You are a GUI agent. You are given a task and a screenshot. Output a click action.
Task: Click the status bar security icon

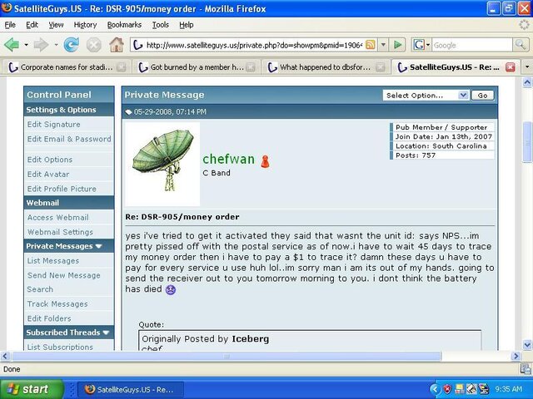pos(526,369)
